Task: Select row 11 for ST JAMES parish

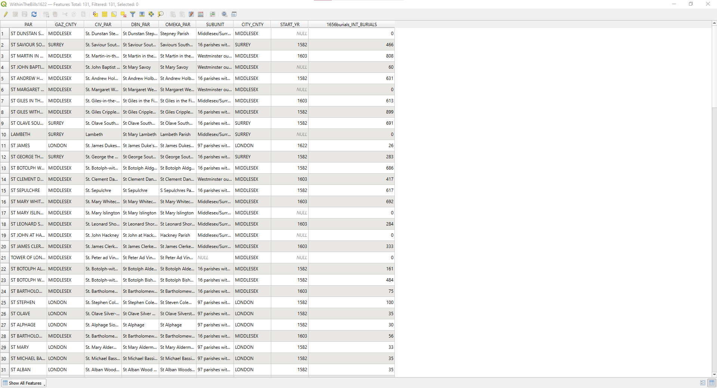Action: click(4, 145)
